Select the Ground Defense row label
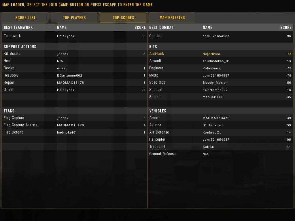 pyautogui.click(x=162, y=154)
